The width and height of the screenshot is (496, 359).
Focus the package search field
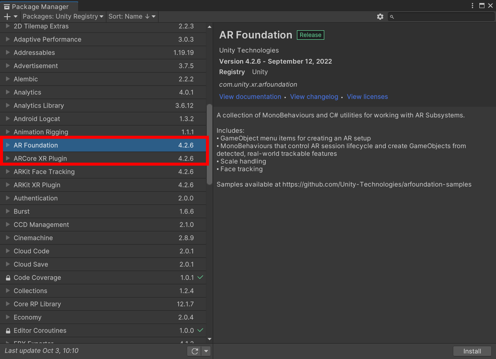click(440, 17)
